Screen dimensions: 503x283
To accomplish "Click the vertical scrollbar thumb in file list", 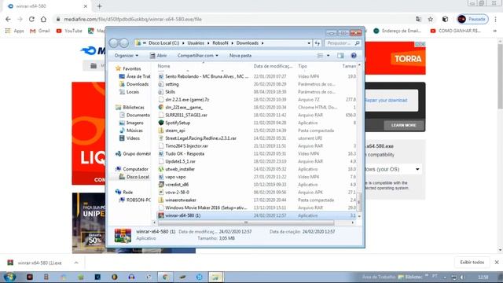I will click(359, 202).
